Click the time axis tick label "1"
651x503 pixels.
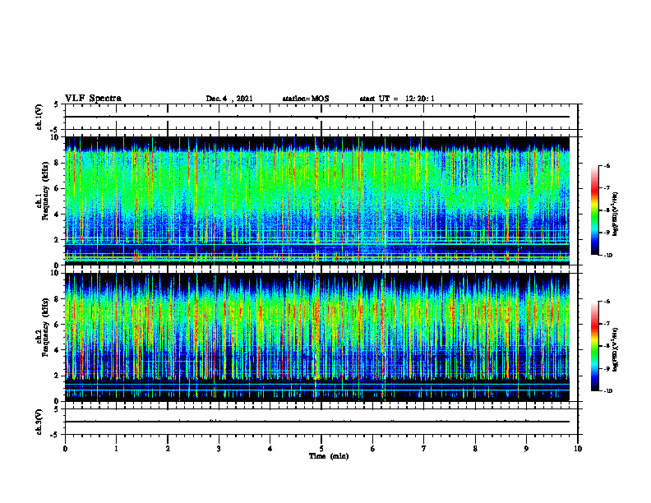point(116,449)
